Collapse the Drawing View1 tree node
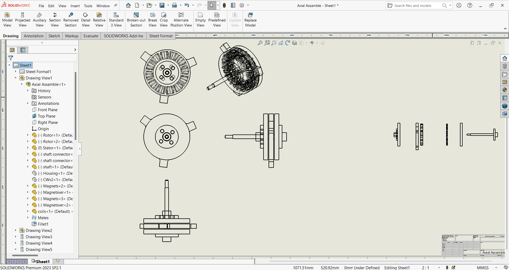Image resolution: width=509 pixels, height=270 pixels. tap(16, 78)
